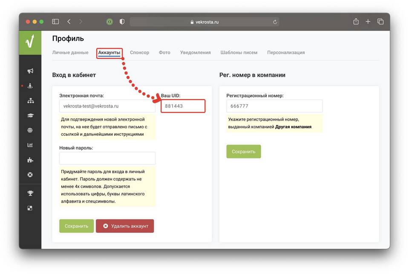409x274 pixels.
Task: Select the Уведомления tab
Action: pyautogui.click(x=195, y=53)
